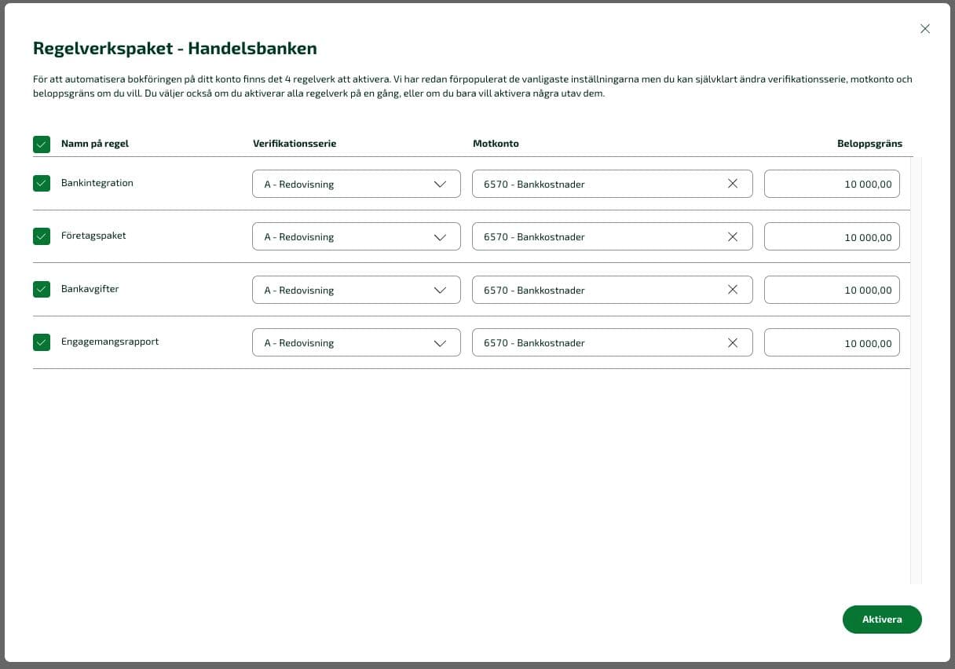Click the Aktivera button
Viewport: 955px width, 669px height.
882,620
